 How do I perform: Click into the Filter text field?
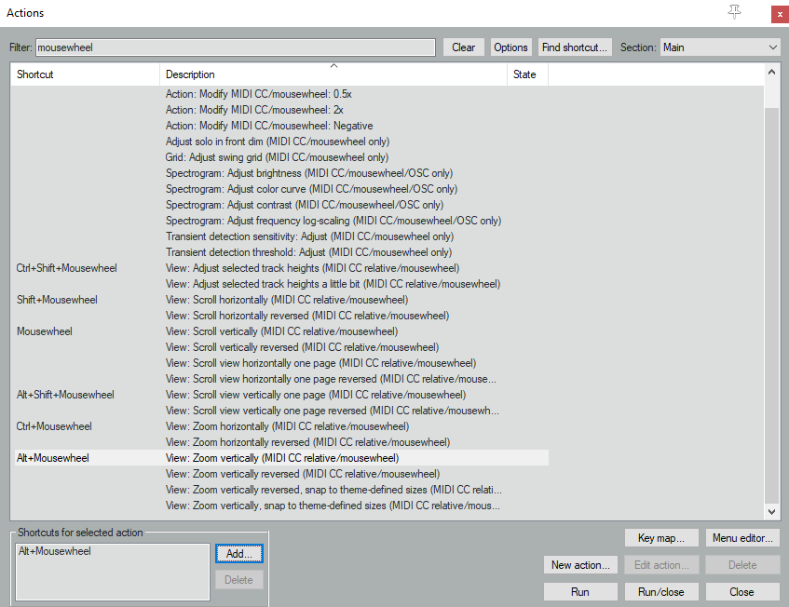click(235, 47)
